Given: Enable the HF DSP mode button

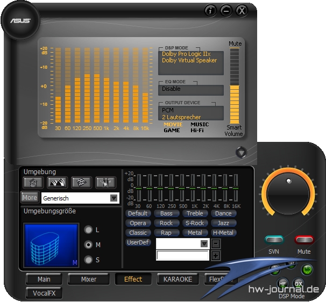Looking at the screenshot, I should (x=282, y=283).
